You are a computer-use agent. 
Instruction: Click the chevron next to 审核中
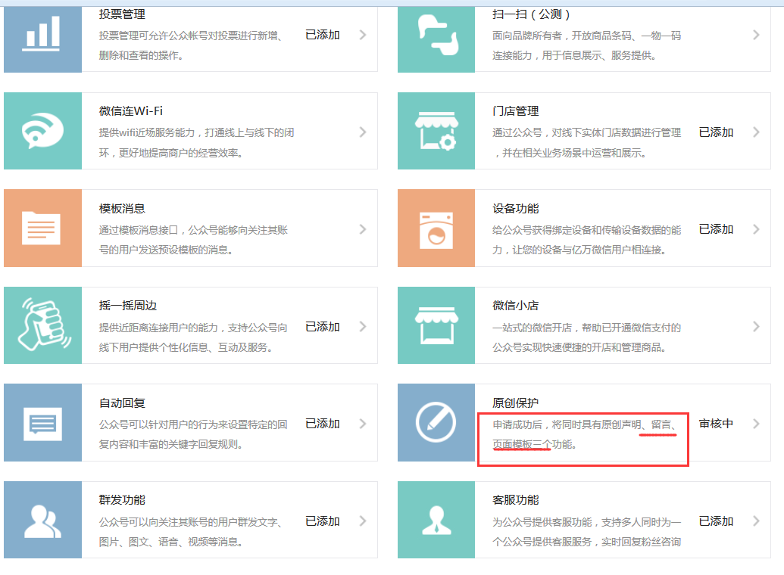[756, 424]
